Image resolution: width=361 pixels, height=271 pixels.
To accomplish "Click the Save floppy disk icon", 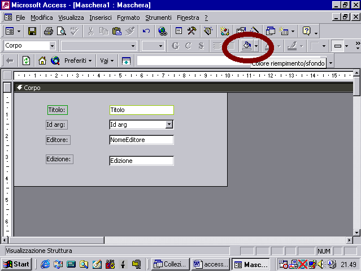I will point(32,31).
